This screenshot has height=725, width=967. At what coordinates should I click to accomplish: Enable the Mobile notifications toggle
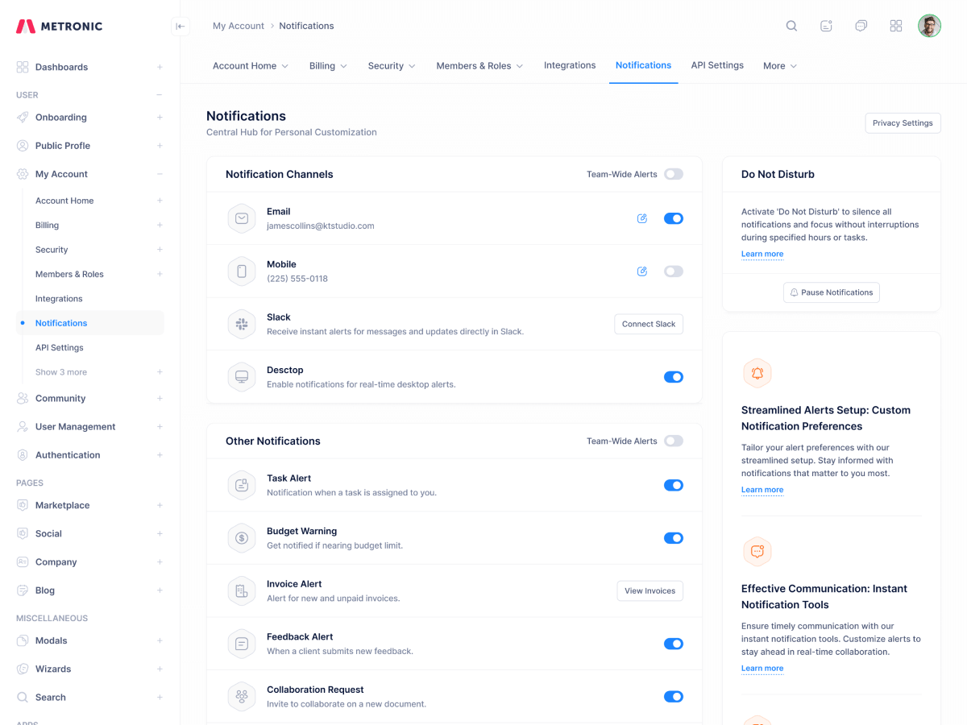674,271
